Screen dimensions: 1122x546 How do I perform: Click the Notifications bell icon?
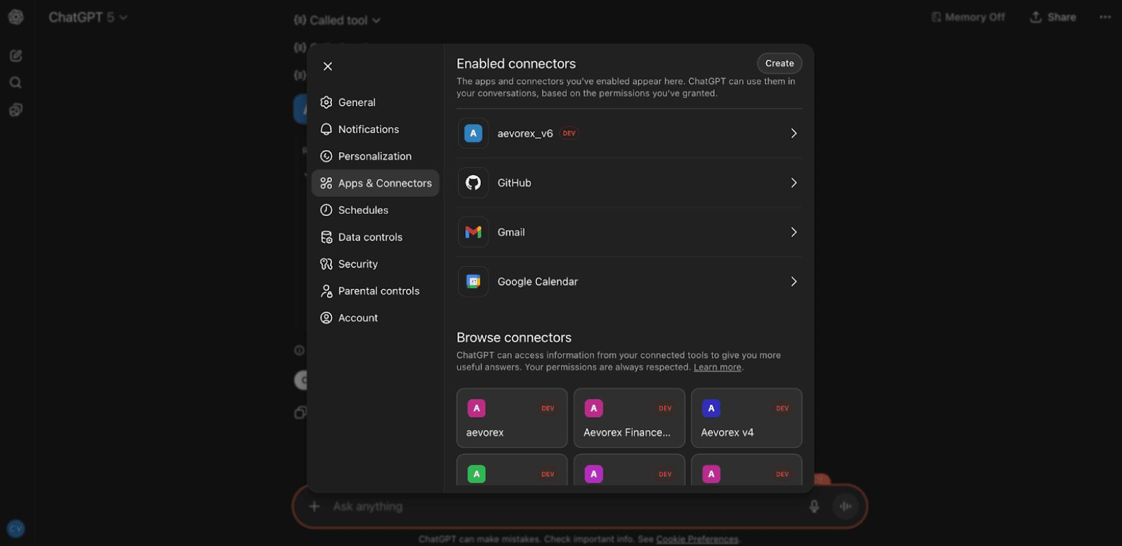tap(326, 129)
